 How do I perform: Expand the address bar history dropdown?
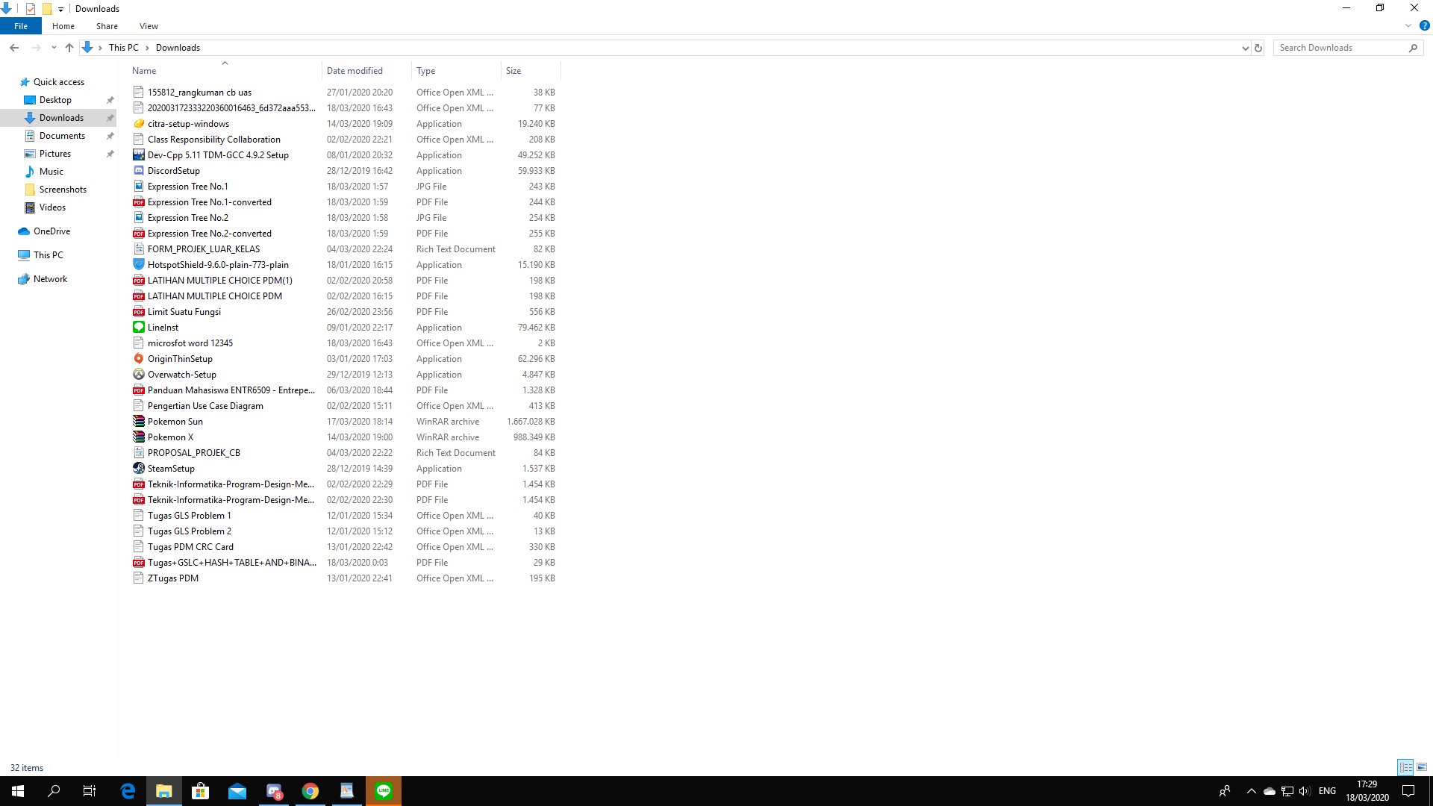point(1245,48)
